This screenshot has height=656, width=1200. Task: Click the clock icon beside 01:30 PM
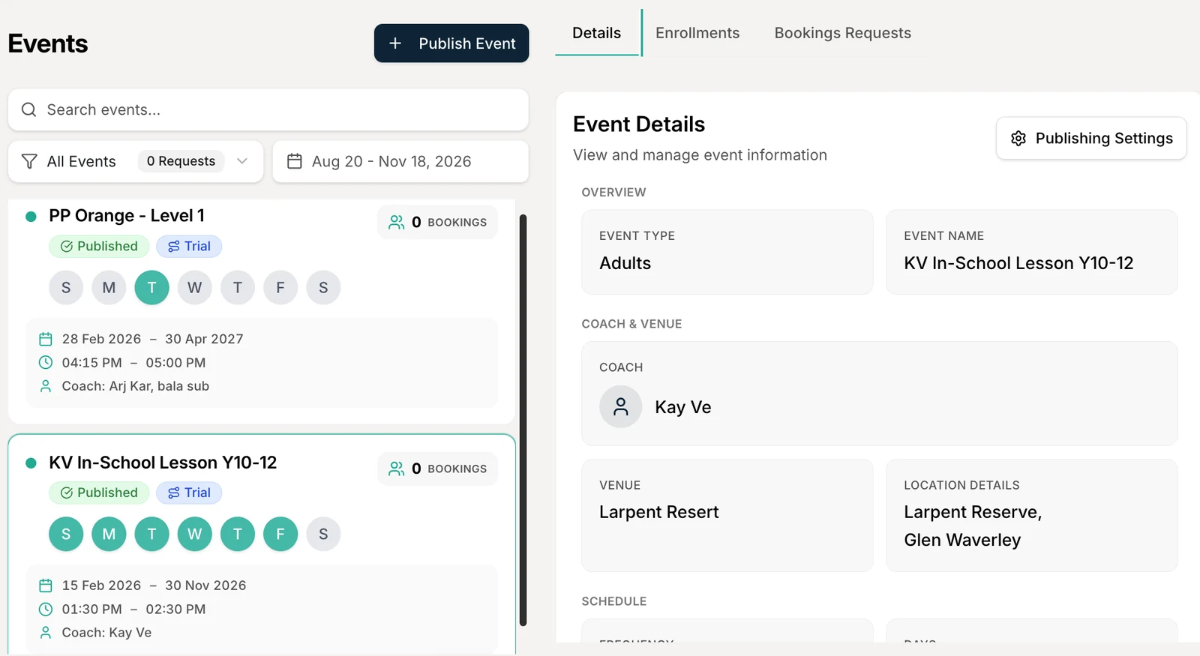tap(46, 610)
